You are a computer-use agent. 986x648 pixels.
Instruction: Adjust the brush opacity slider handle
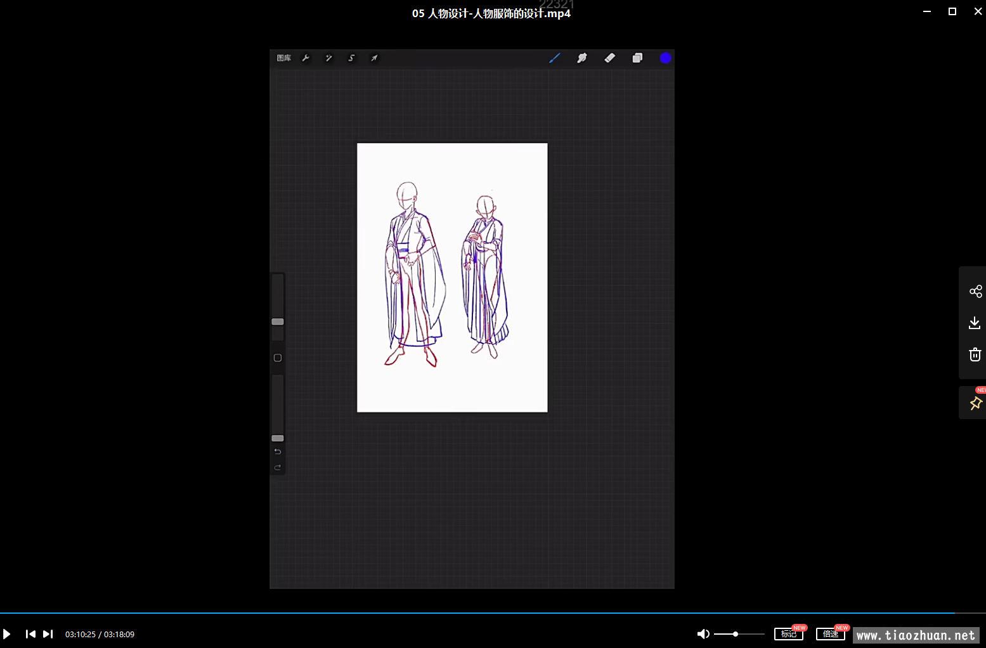278,438
